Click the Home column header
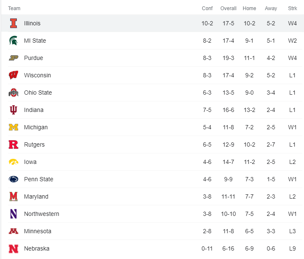 click(x=250, y=8)
